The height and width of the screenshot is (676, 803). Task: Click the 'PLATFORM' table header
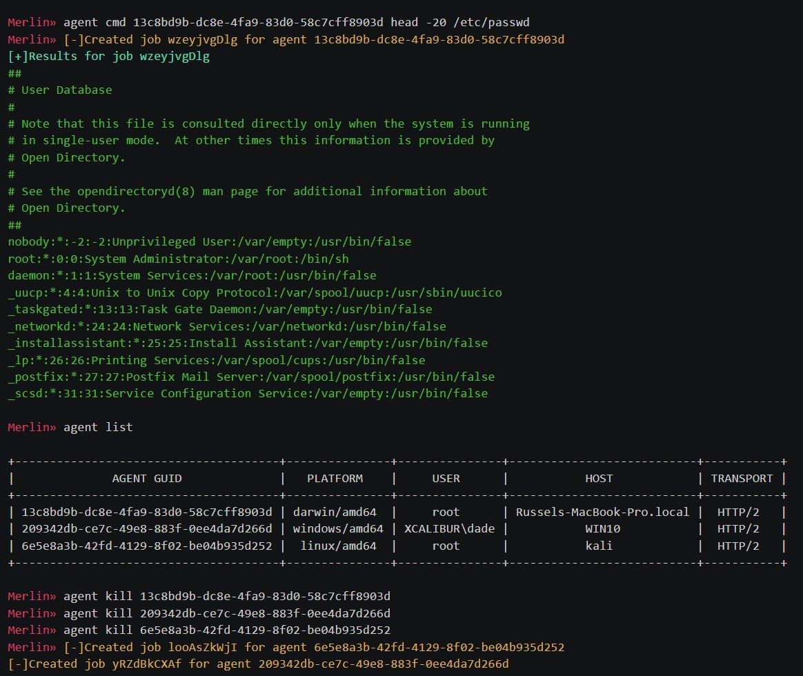[335, 478]
